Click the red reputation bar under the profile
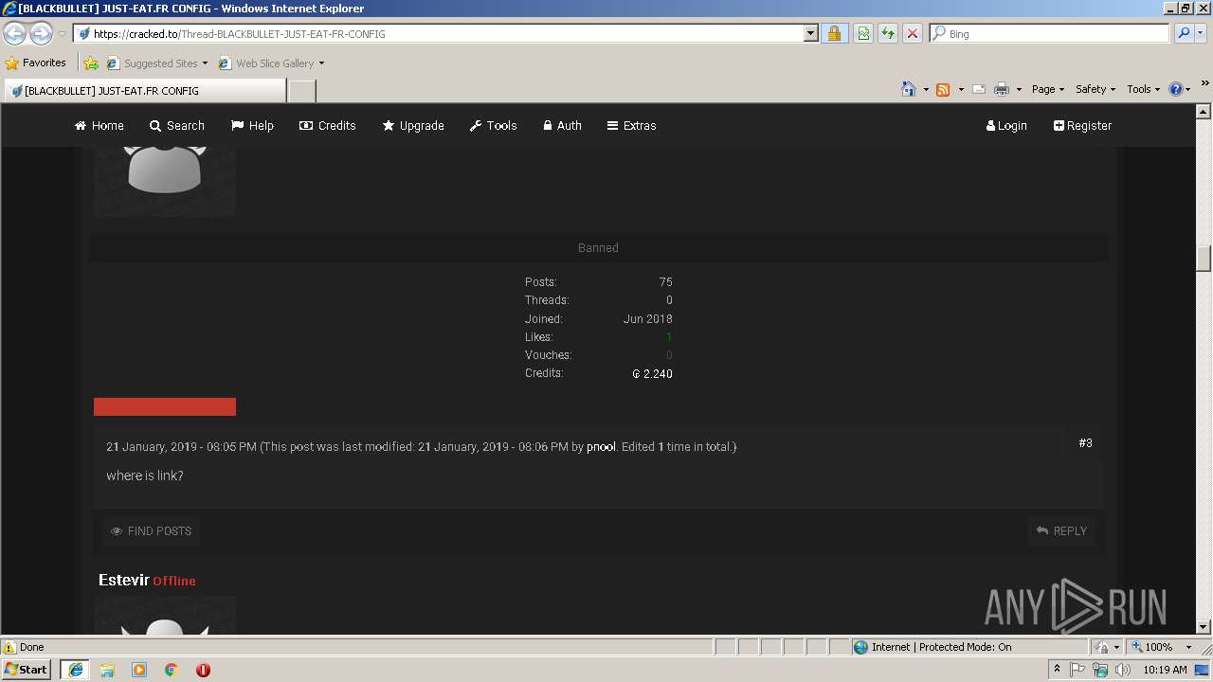Image resolution: width=1213 pixels, height=682 pixels. (165, 406)
